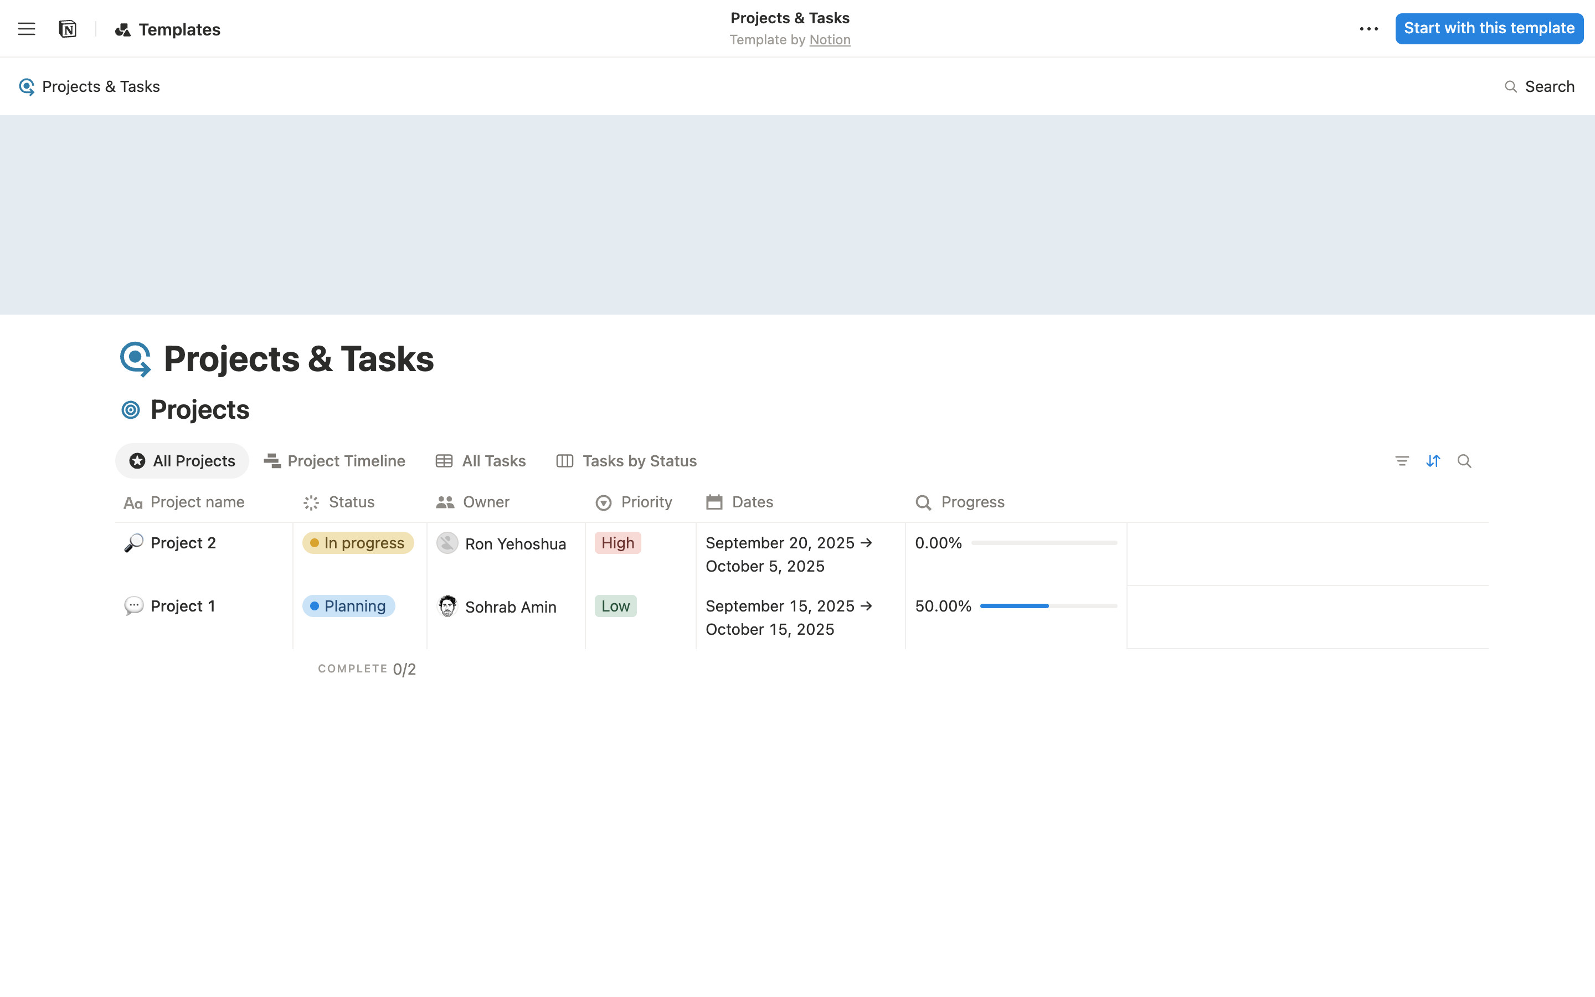Click the Projects target icon

tap(131, 410)
